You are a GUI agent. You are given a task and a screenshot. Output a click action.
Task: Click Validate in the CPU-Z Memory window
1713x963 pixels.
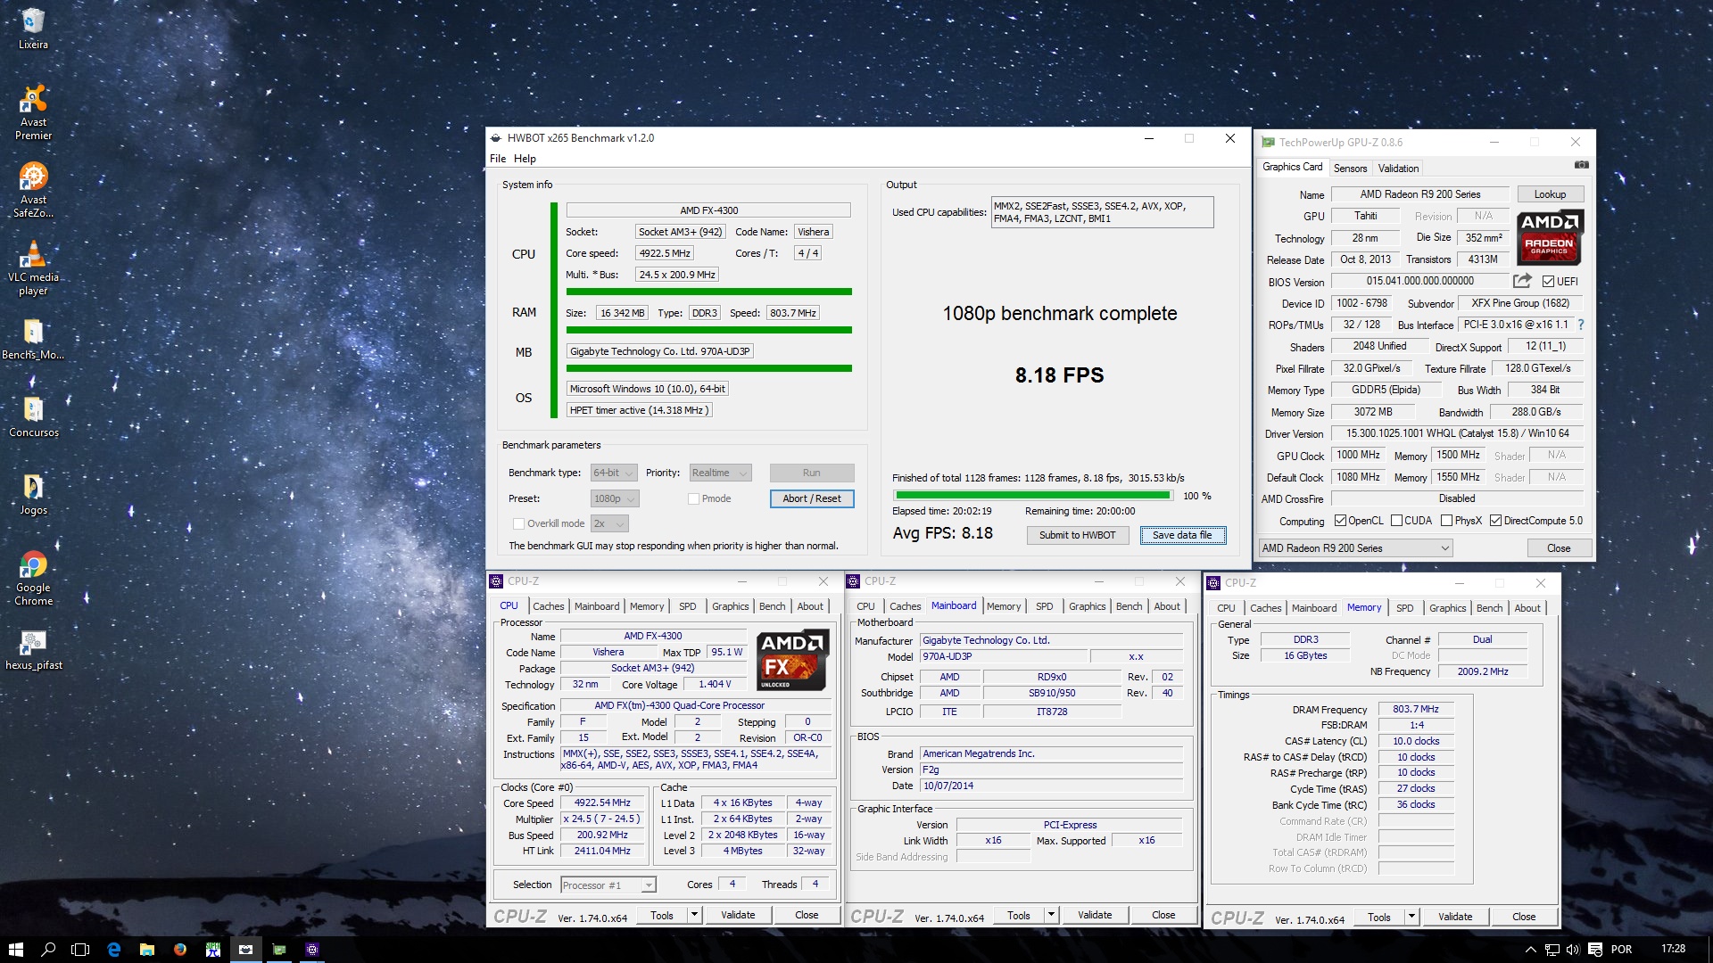pos(1455,917)
